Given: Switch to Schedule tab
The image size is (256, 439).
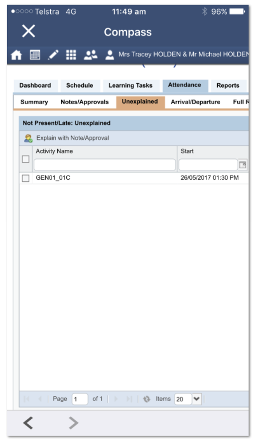Looking at the screenshot, I should point(79,86).
